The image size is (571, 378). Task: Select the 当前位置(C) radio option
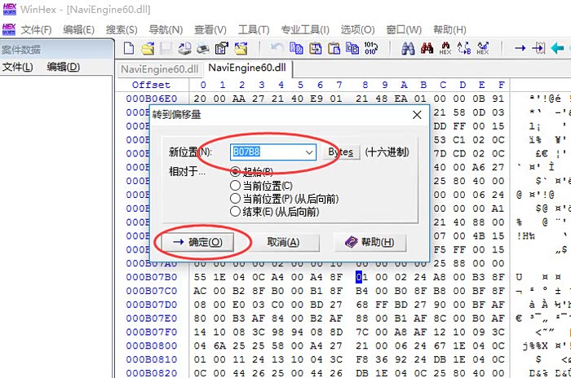click(236, 185)
